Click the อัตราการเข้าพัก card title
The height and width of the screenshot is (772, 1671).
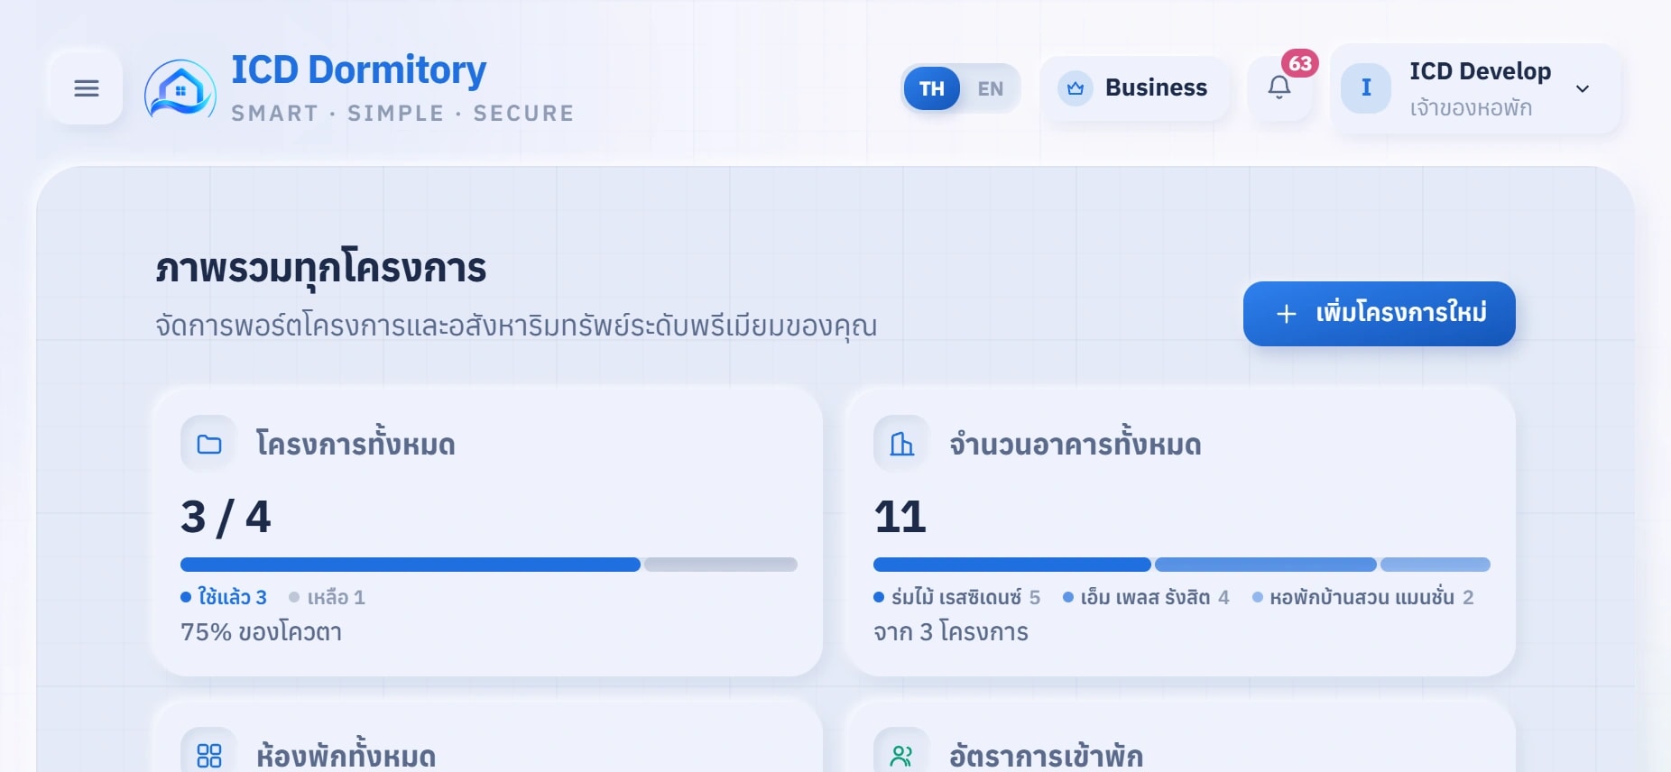[1047, 756]
